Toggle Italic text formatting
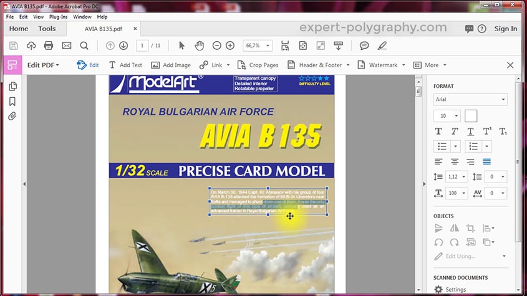The width and height of the screenshot is (527, 296). point(455,131)
